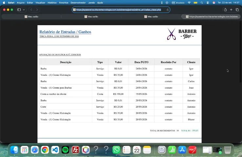Click the Cliente column header
The image size is (242, 157).
191,62
